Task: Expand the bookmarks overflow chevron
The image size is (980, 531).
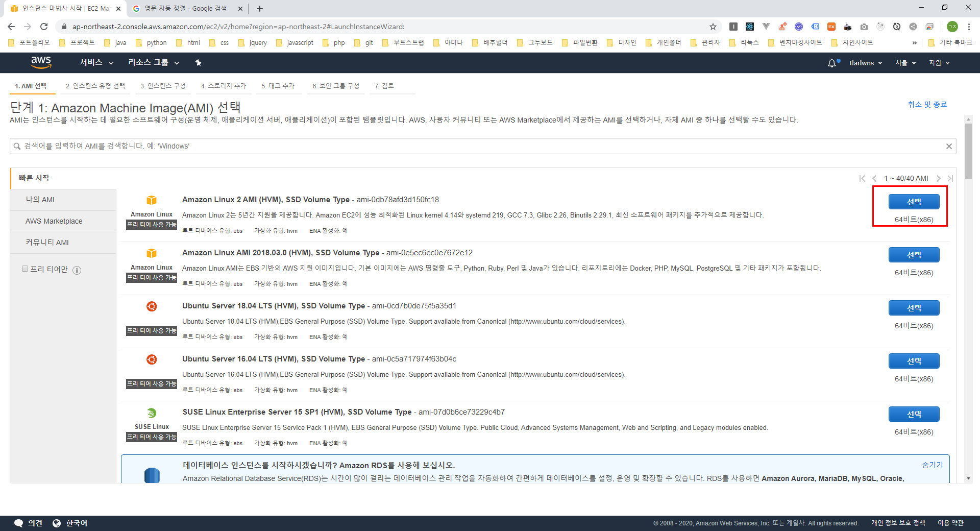Action: 914,42
